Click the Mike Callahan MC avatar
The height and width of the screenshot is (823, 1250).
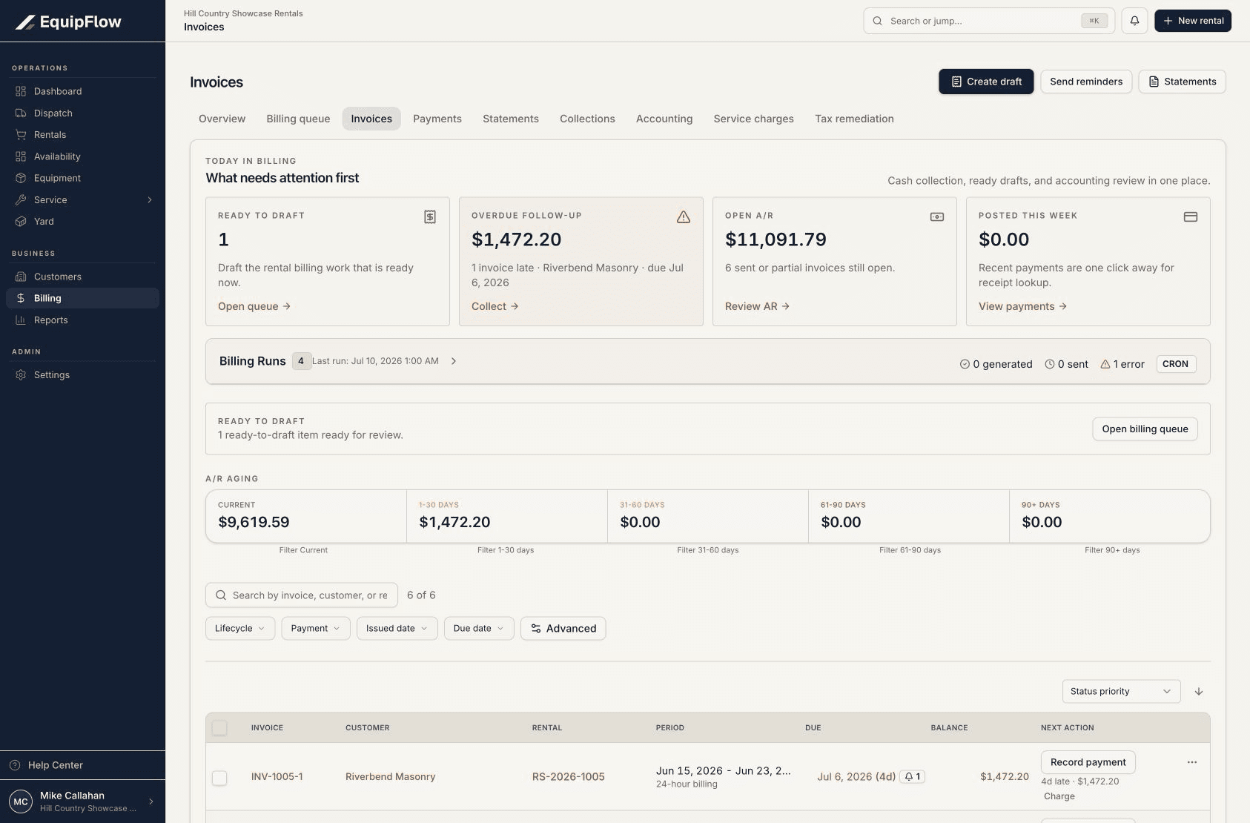21,801
